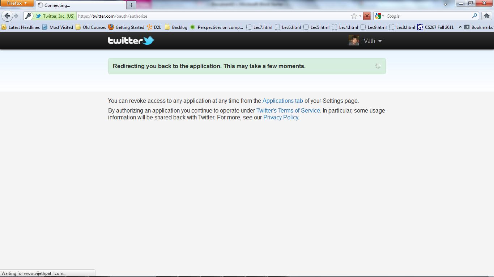Open Lec8.html bookmark

(x=402, y=27)
